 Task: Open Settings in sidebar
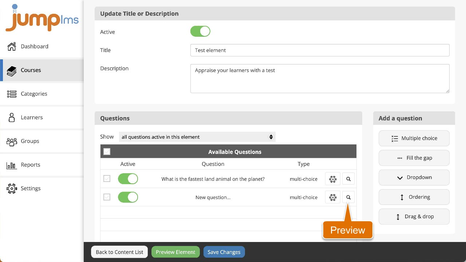(42, 188)
